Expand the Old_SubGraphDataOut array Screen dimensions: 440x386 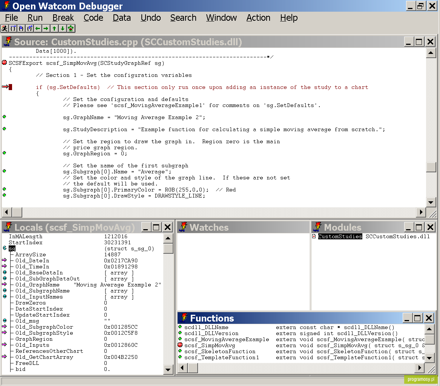click(x=5, y=278)
